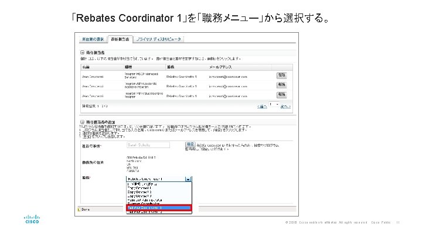422x237 pixels.
Task: Click the 名前 column header
Action: [86, 67]
